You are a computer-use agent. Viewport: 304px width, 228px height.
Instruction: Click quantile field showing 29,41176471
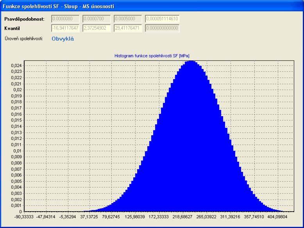(127, 28)
